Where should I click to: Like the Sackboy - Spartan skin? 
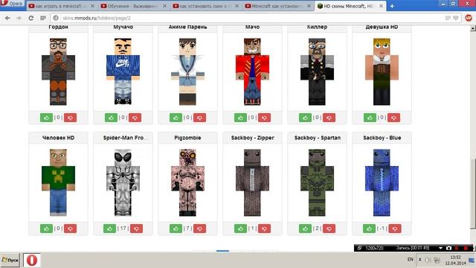[305, 229]
